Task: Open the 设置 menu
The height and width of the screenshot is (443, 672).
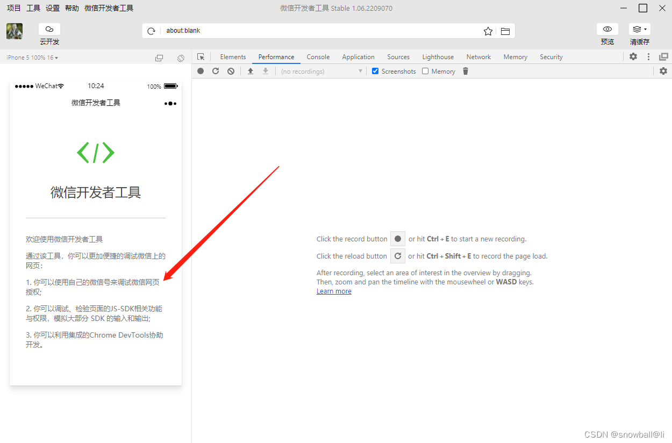Action: pos(53,8)
